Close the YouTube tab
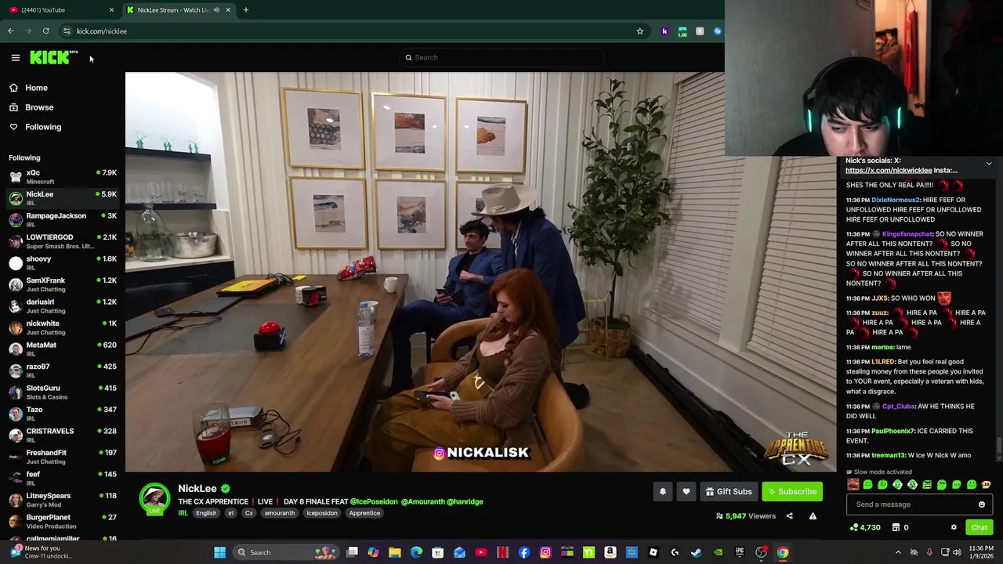 point(111,10)
